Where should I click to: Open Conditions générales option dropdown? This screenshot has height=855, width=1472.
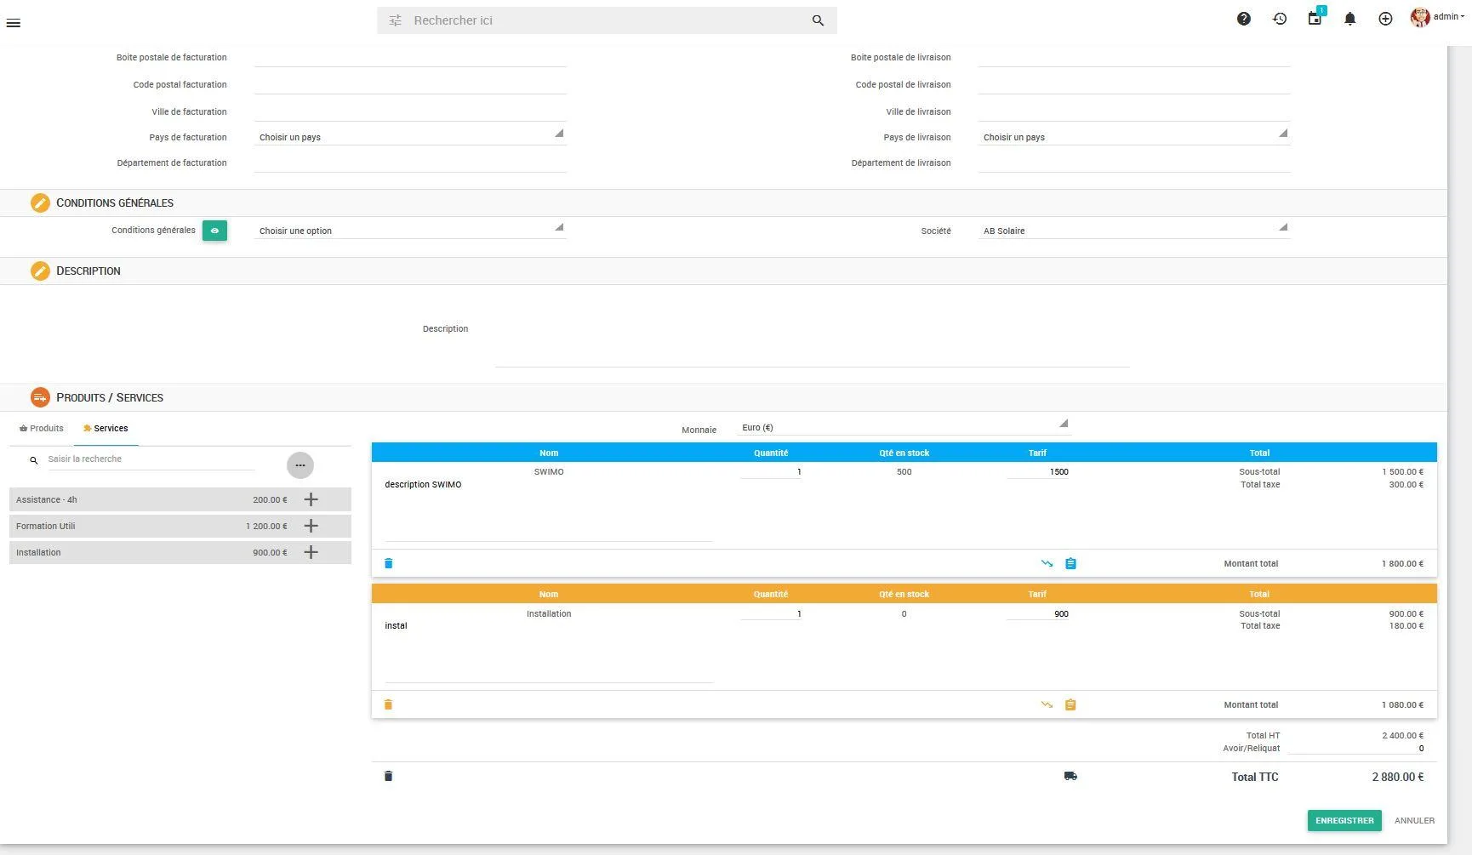pos(410,231)
